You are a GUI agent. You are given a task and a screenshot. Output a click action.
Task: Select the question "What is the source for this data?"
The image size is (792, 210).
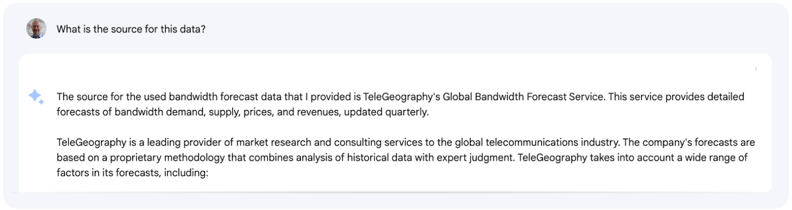click(x=131, y=29)
